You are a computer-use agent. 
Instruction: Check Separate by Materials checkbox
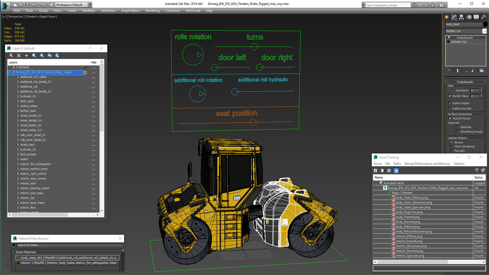tap(457, 127)
